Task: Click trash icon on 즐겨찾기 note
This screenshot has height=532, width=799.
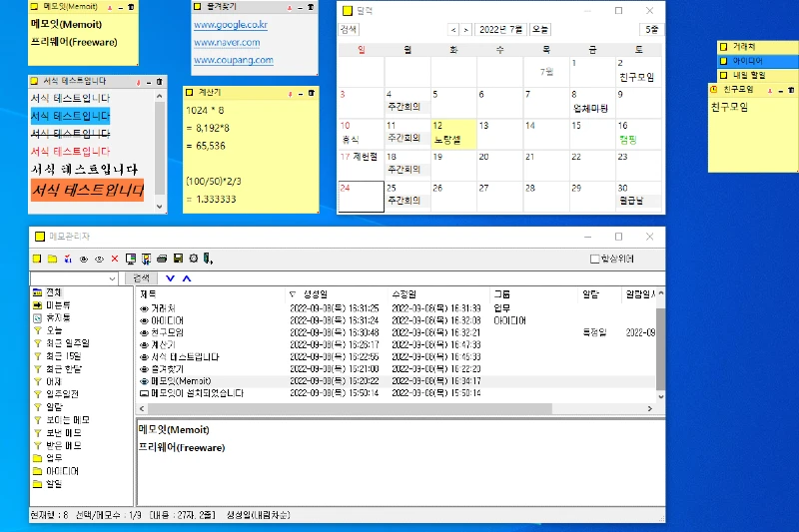Action: (x=313, y=6)
